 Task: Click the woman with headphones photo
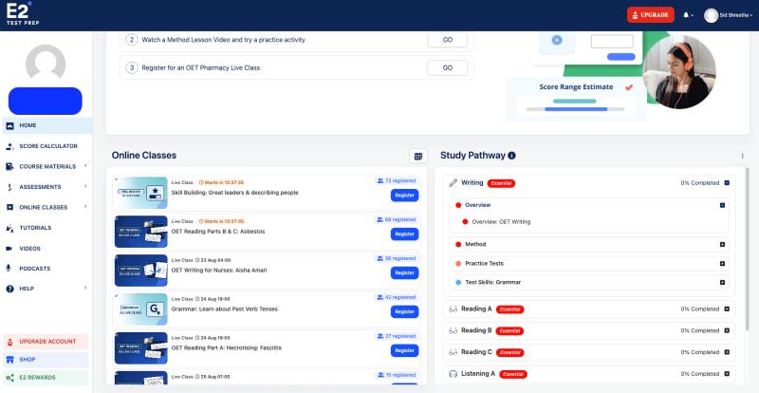coord(679,71)
